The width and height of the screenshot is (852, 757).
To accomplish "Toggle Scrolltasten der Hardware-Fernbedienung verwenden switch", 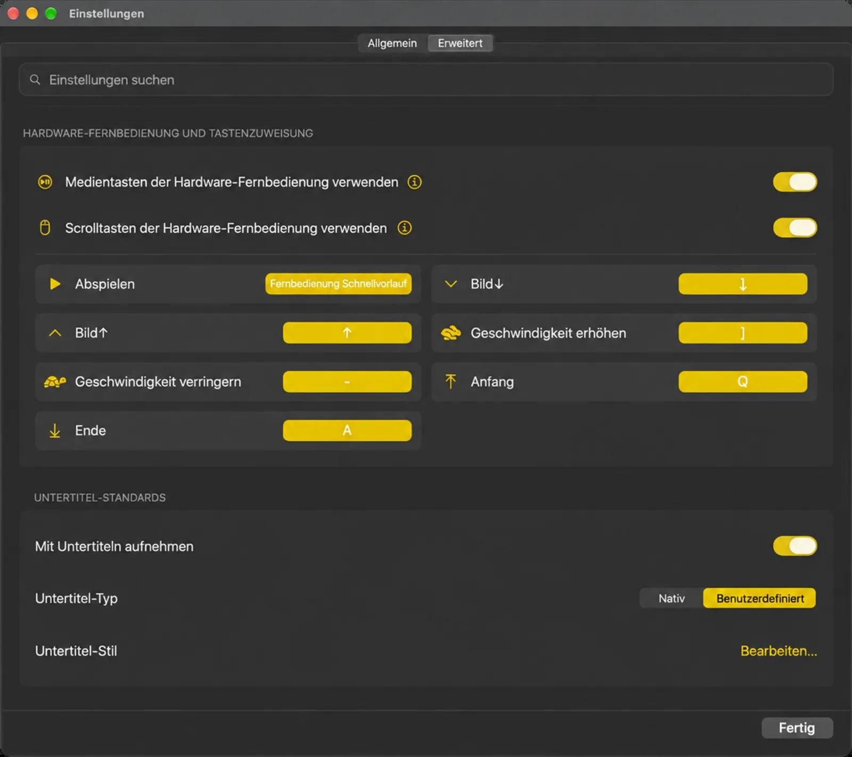I will [x=795, y=228].
